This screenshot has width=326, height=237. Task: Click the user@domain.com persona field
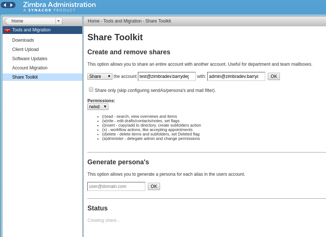(x=116, y=186)
